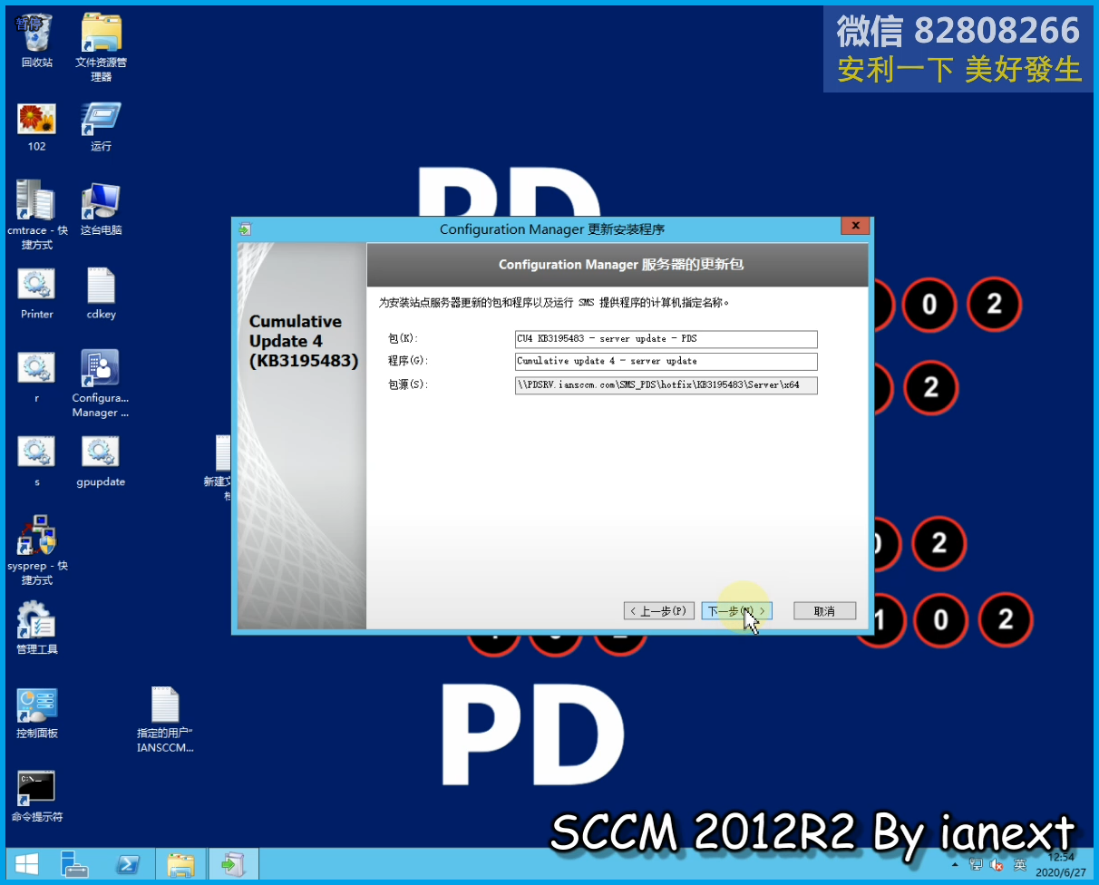This screenshot has height=885, width=1099.
Task: Click the 程序(G): label
Action: (x=408, y=362)
